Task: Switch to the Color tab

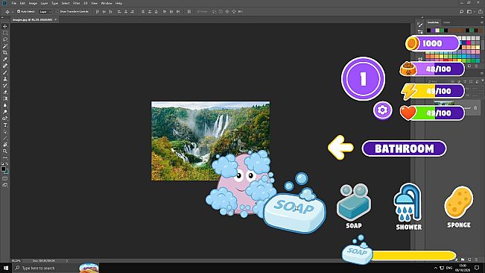Action: click(447, 22)
